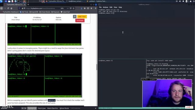This screenshot has width=195, height=110.
Task: Click the four-pane tmux screenshot image
Action: click(45, 75)
